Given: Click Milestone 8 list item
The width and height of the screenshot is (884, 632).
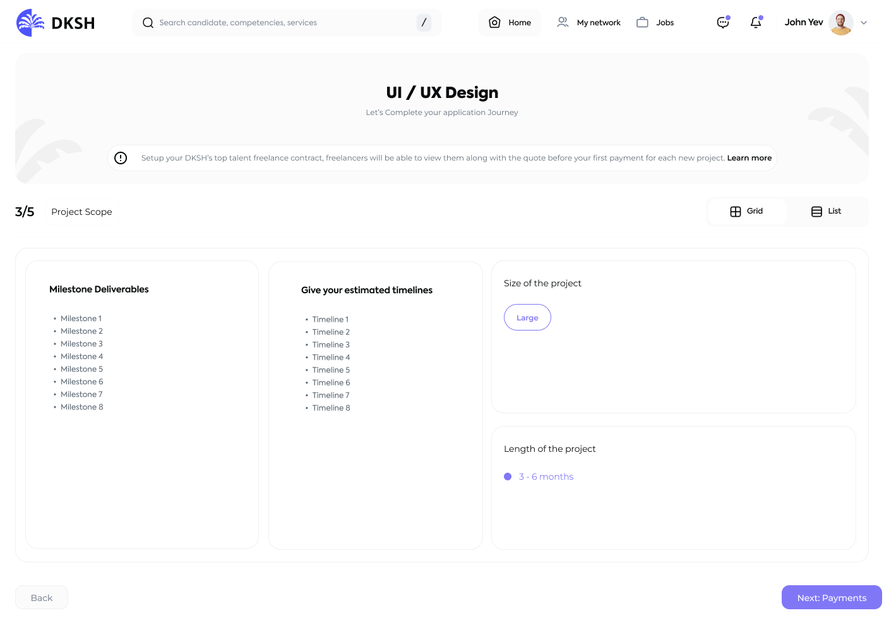Looking at the screenshot, I should (81, 407).
